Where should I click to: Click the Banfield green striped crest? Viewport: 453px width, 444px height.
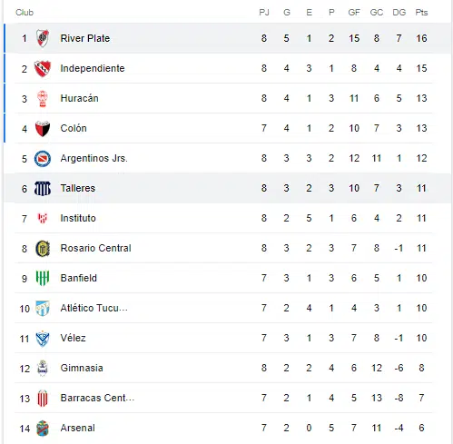click(43, 278)
